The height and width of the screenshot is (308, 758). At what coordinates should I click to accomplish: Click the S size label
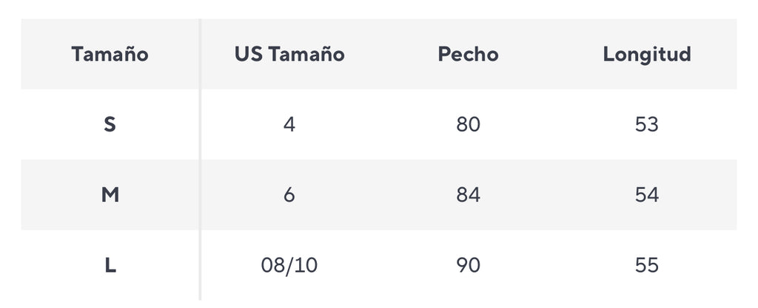click(x=110, y=124)
